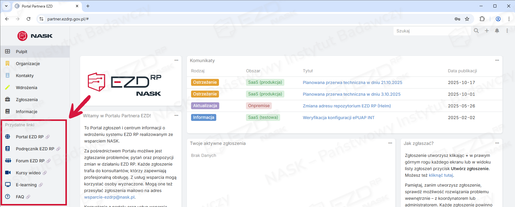Click the plus icon to create a ticket
Viewport: 515px width, 207px height.
487,31
